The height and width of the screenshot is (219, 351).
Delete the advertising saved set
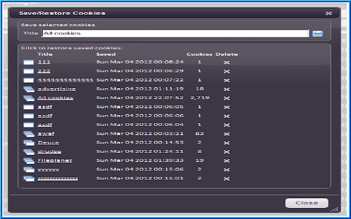[227, 89]
